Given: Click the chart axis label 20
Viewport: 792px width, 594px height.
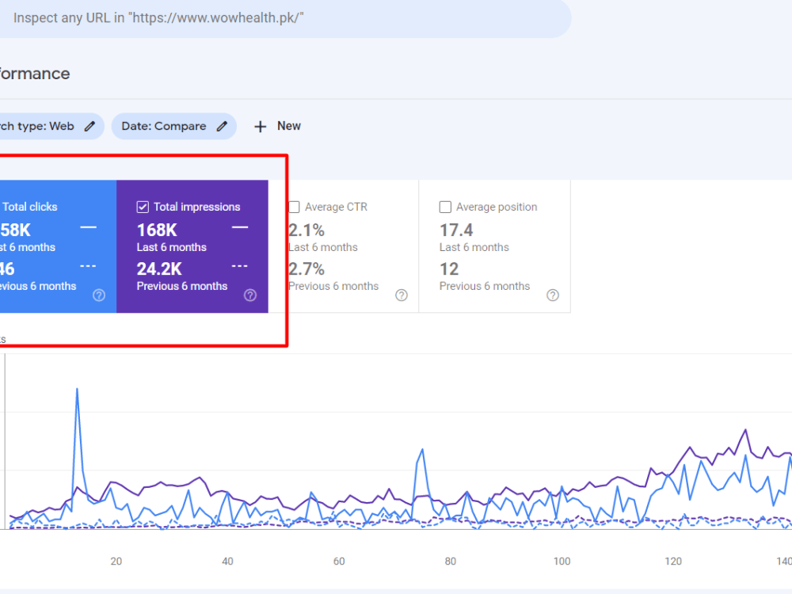Looking at the screenshot, I should tap(116, 562).
